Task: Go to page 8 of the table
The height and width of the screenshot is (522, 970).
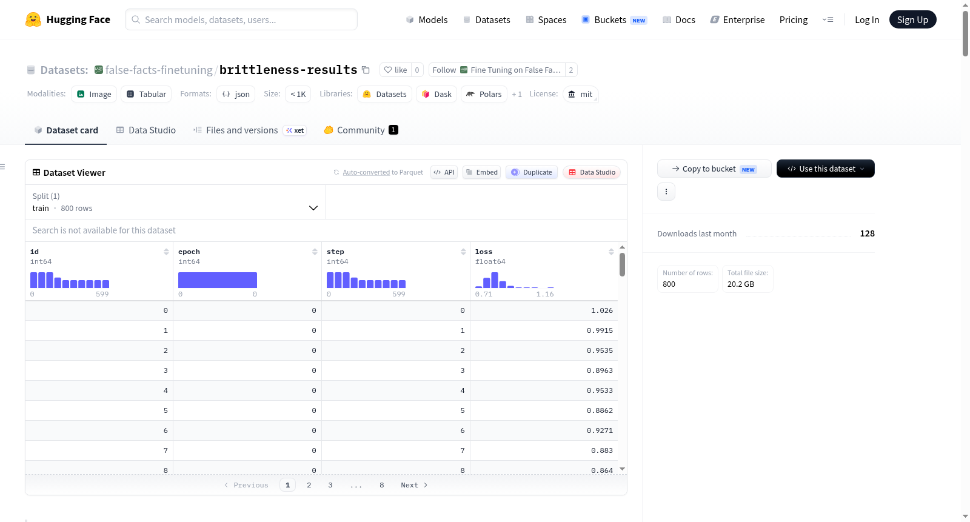Action: pos(382,485)
